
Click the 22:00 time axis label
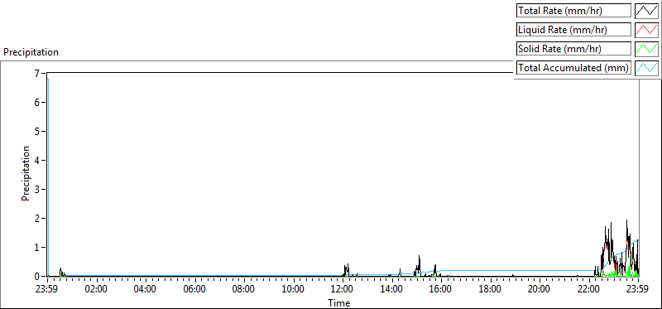589,290
